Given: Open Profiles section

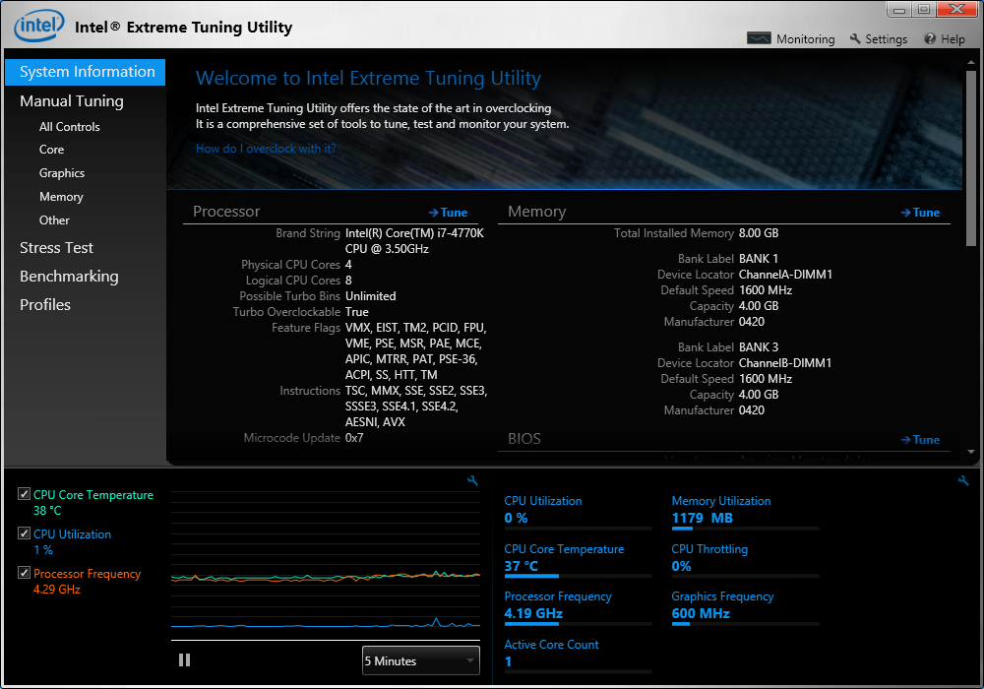Looking at the screenshot, I should [x=45, y=305].
